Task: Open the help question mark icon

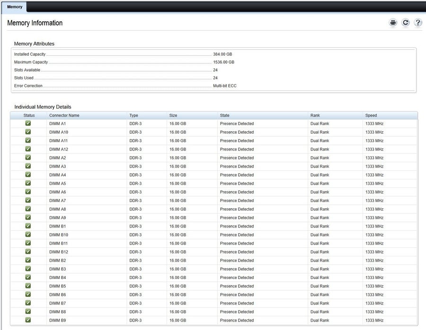Action: coord(418,23)
